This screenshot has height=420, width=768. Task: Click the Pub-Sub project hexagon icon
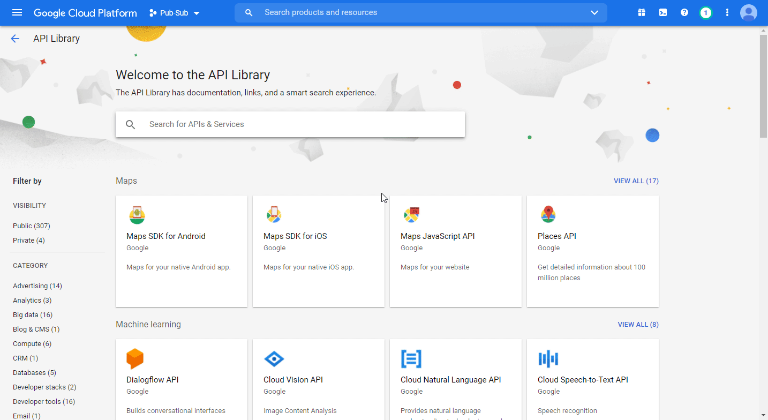point(153,13)
